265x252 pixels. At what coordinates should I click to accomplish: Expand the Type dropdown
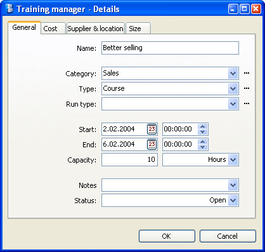click(233, 89)
